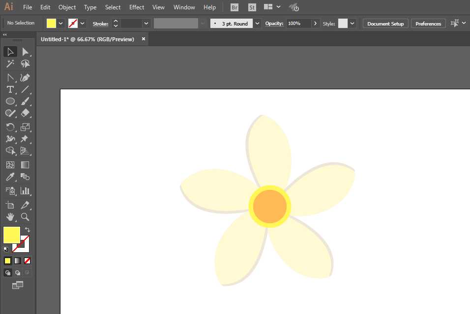Expand the stroke weight dropdown

click(x=146, y=23)
